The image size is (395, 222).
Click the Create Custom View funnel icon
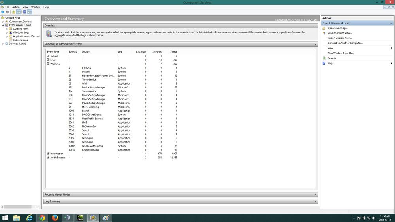point(324,33)
